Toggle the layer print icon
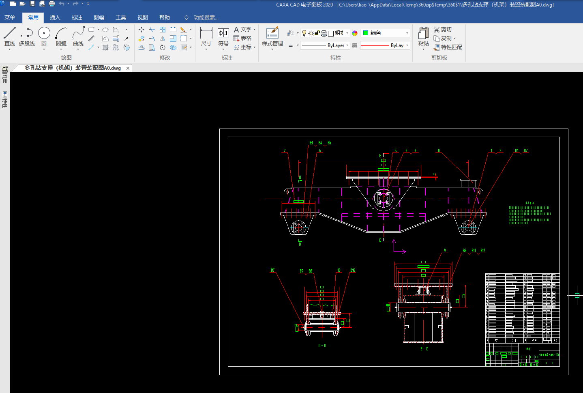 (x=324, y=33)
